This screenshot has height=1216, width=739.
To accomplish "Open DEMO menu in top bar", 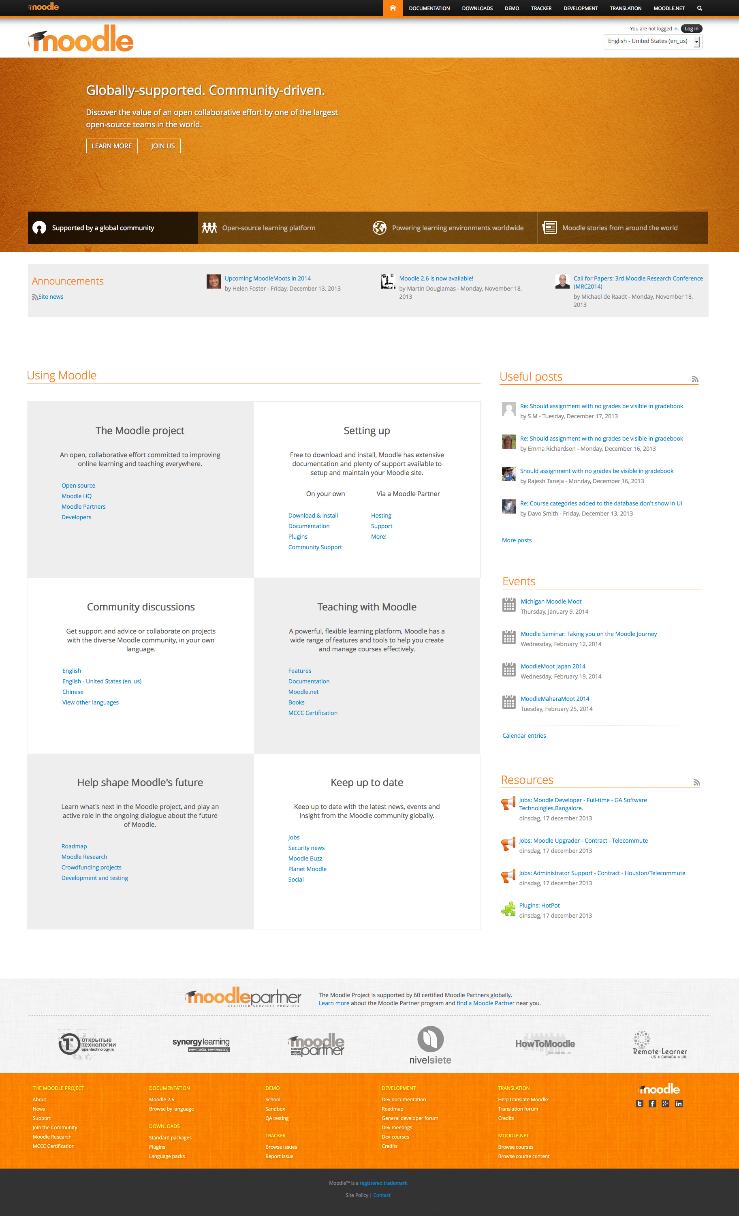I will pyautogui.click(x=512, y=9).
